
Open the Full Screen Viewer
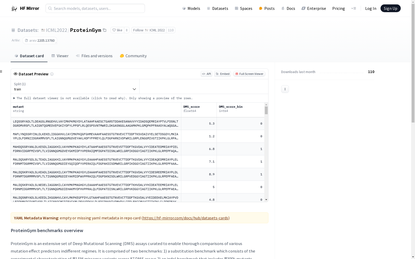249,74
